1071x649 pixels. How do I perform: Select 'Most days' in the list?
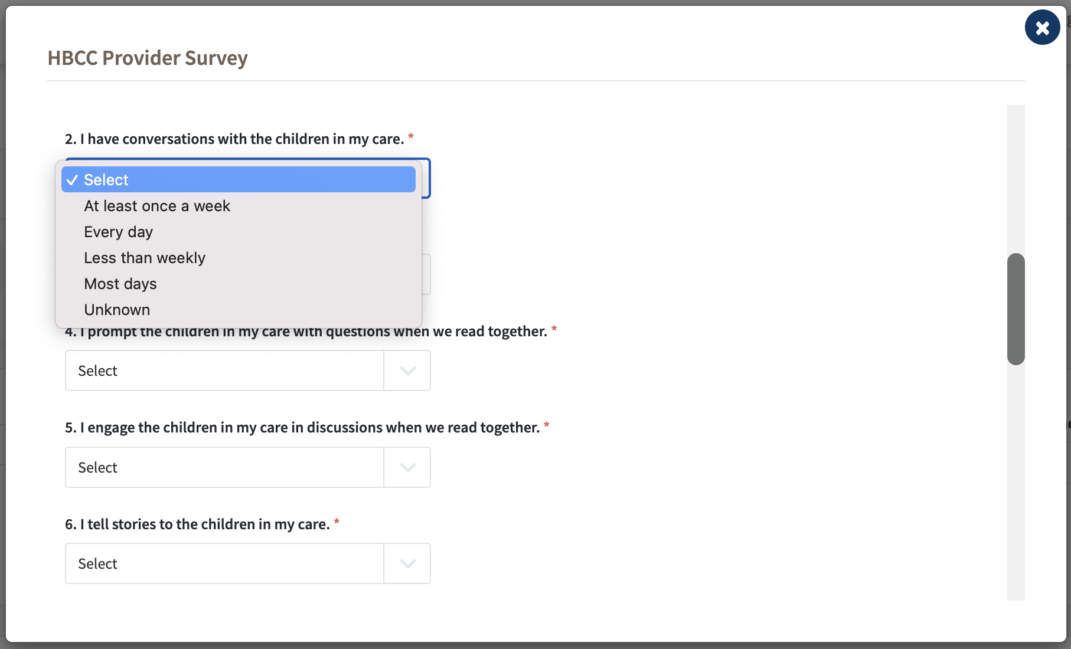(x=239, y=284)
